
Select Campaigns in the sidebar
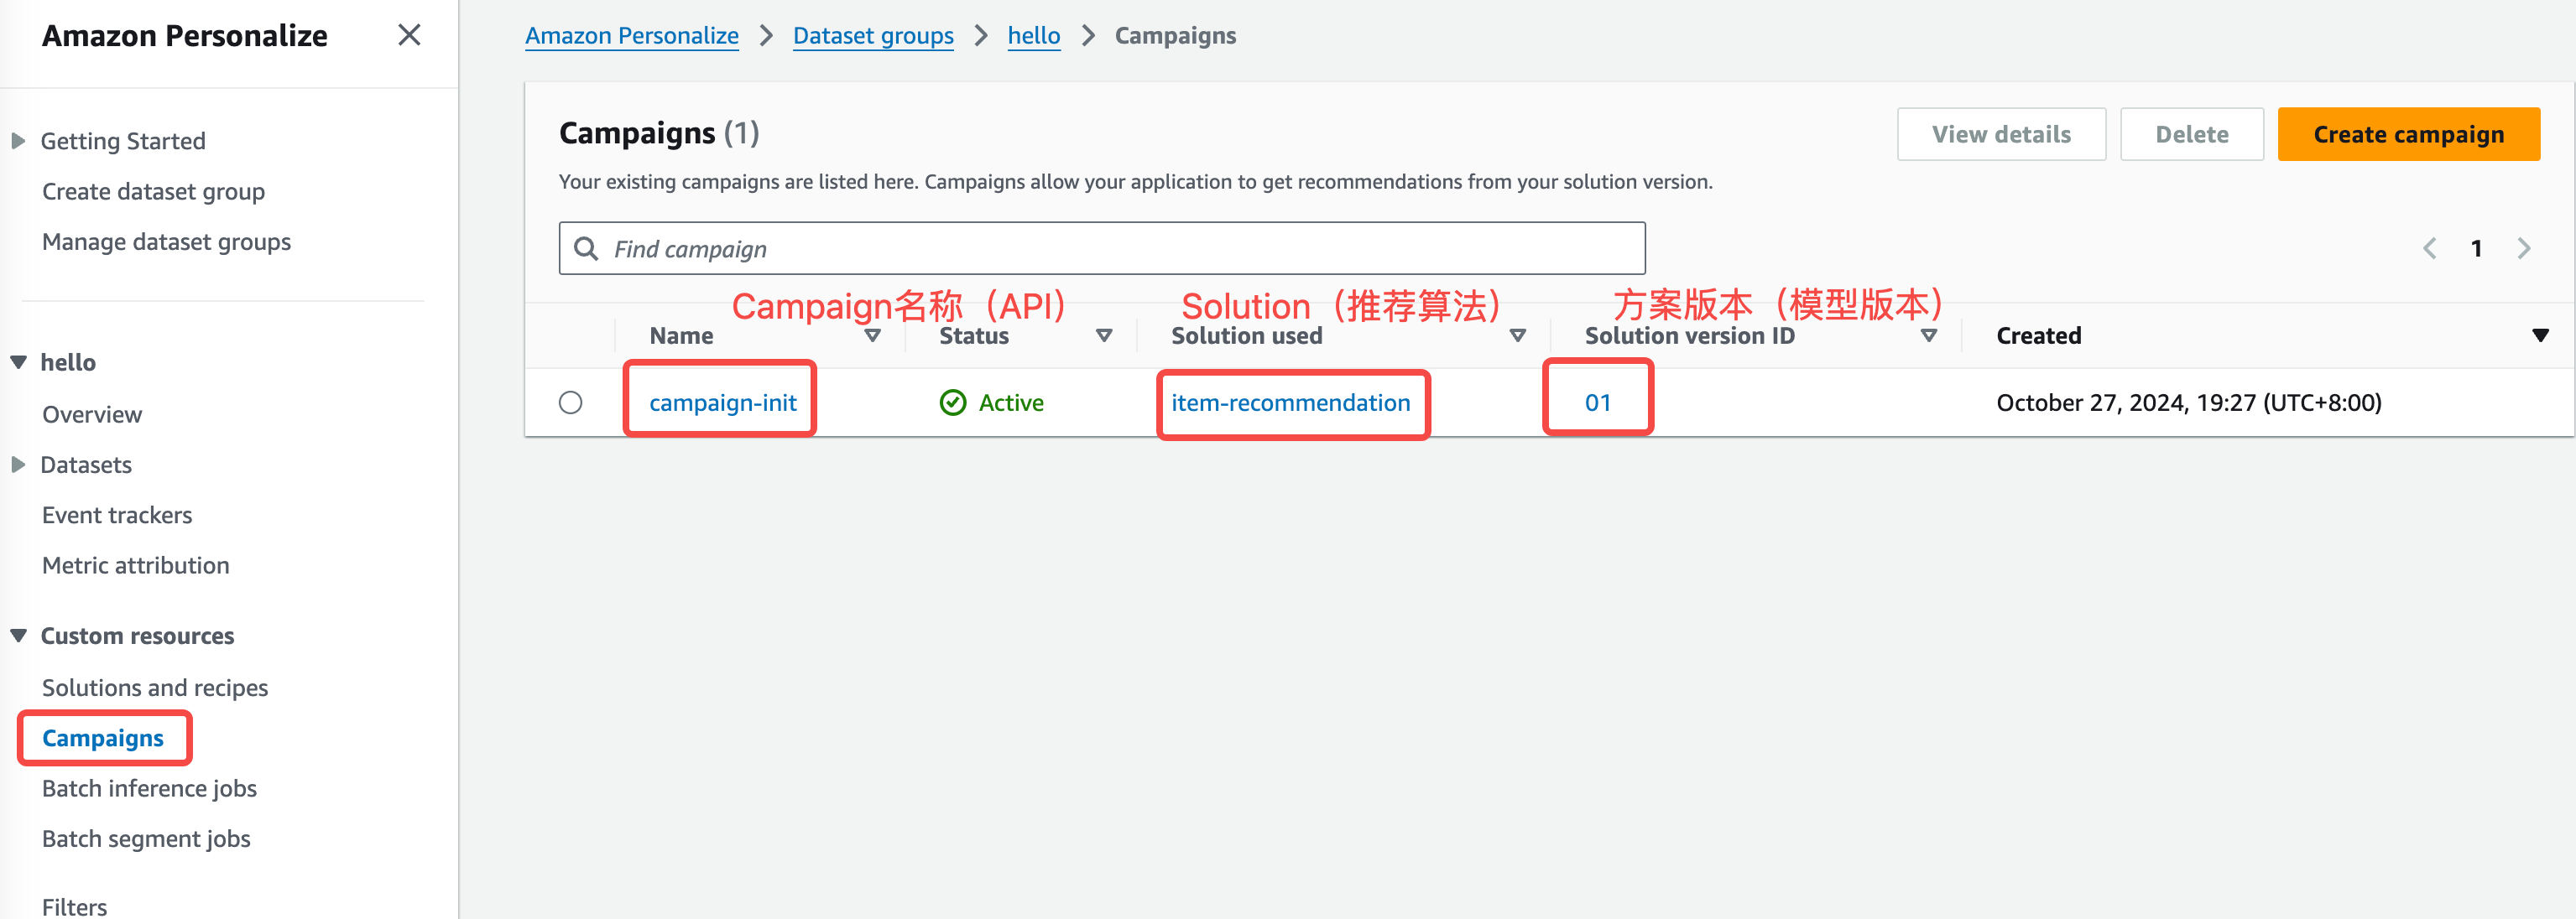103,738
